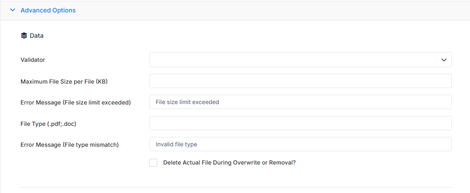
Task: Open the Validator dropdown list
Action: click(x=300, y=60)
